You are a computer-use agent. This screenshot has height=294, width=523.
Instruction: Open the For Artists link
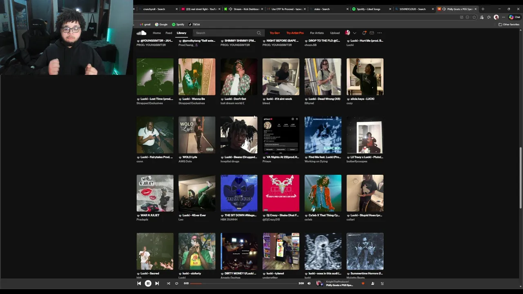(317, 33)
